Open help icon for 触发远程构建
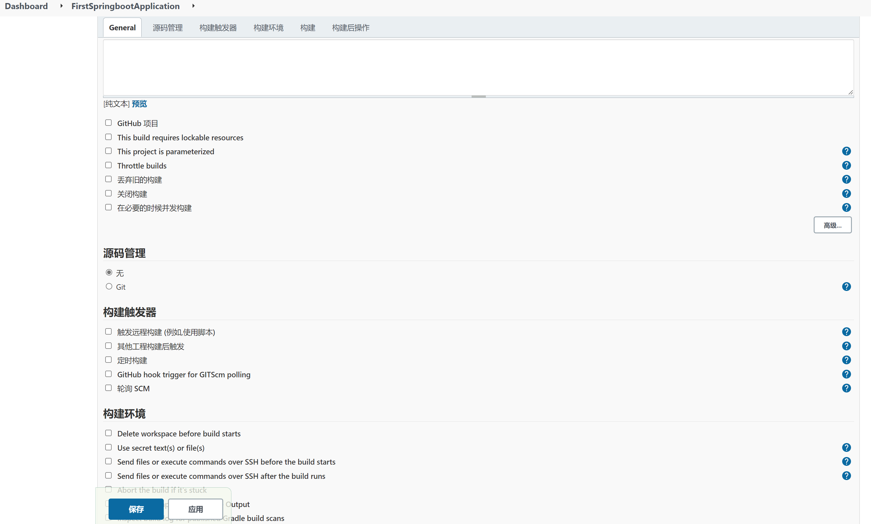 [846, 332]
